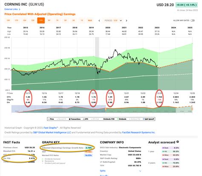Screen dimensions: 202x176
Task: Select the 7Y time range tab
Action: pyautogui.click(x=58, y=20)
